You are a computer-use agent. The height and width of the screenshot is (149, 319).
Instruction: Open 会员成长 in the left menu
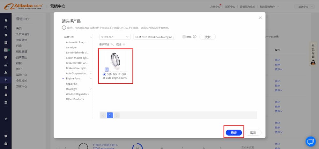(x=21, y=81)
